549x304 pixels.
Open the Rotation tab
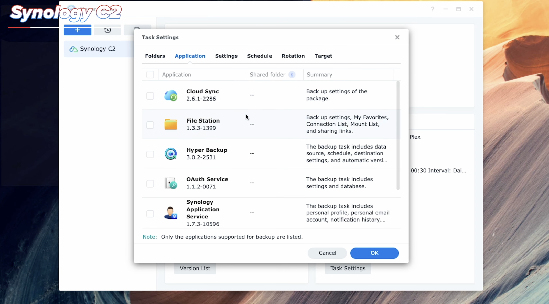(x=293, y=56)
